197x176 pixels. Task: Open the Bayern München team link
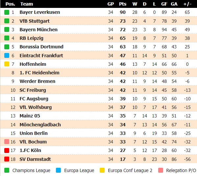[x=38, y=30]
